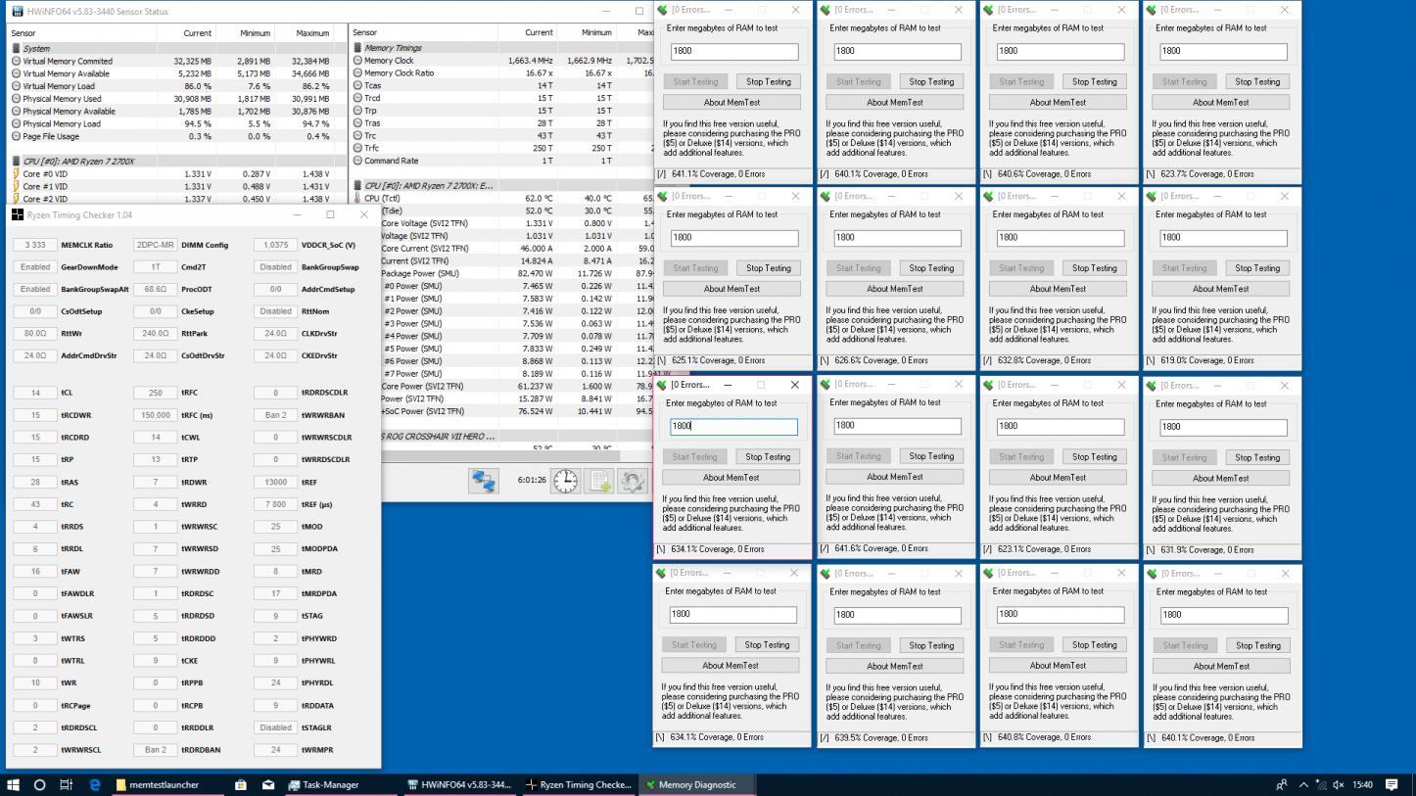The width and height of the screenshot is (1416, 796).
Task: Click the 6:01:26 elapsed time in HWiNFO
Action: pyautogui.click(x=532, y=481)
